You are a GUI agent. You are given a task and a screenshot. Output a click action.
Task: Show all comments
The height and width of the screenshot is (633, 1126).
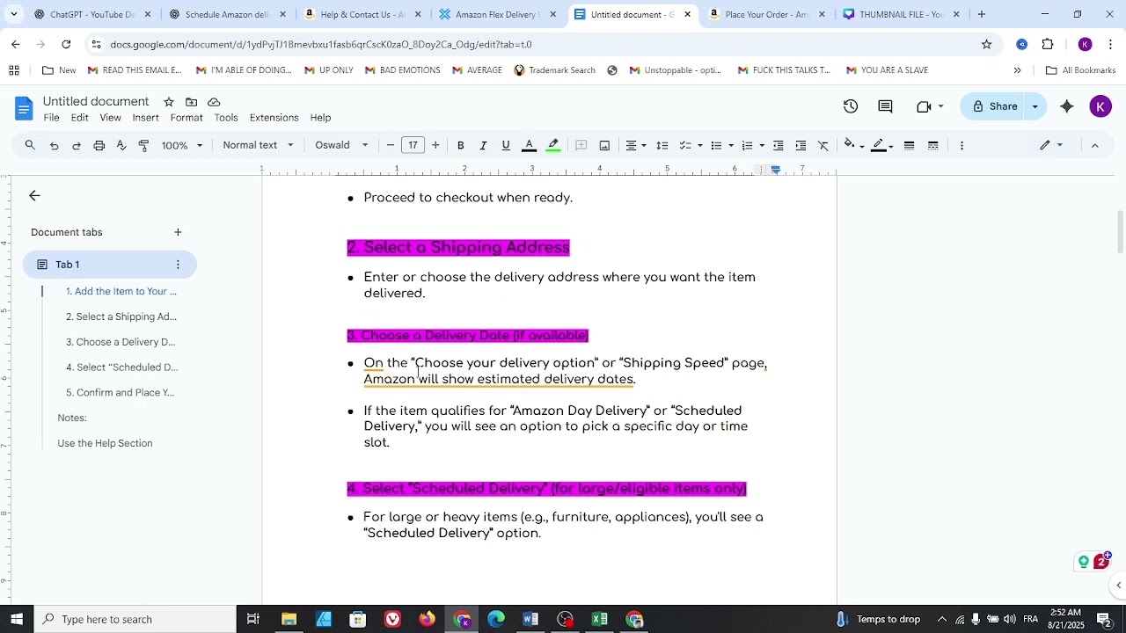click(x=886, y=106)
